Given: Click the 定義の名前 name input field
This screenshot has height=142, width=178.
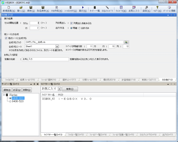Looking at the screenshot, I should pos(45,59).
